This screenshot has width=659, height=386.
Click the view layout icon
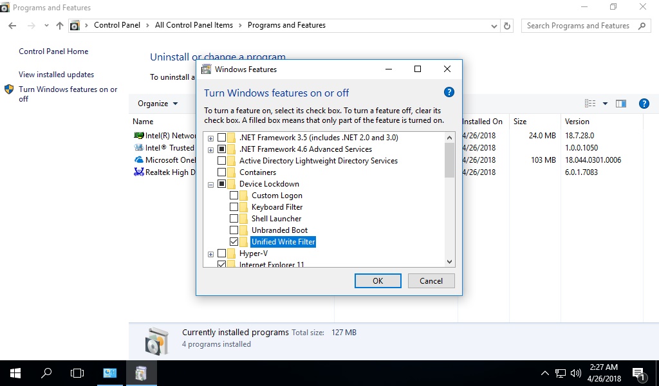point(590,104)
